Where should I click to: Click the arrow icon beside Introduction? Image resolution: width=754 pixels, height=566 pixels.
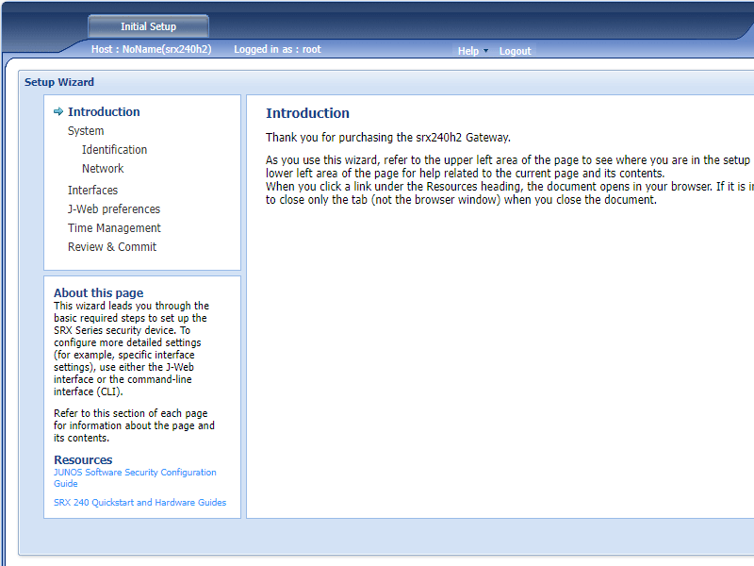58,111
